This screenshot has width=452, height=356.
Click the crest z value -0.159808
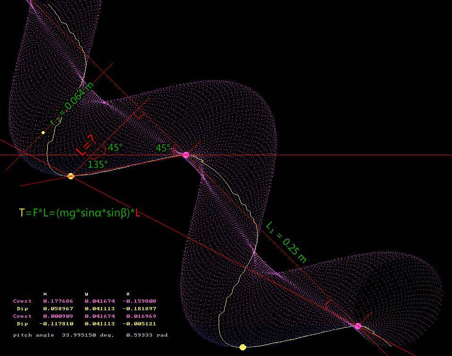tap(139, 301)
